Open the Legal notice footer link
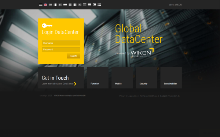The height and width of the screenshot is (137, 220). coord(132,96)
